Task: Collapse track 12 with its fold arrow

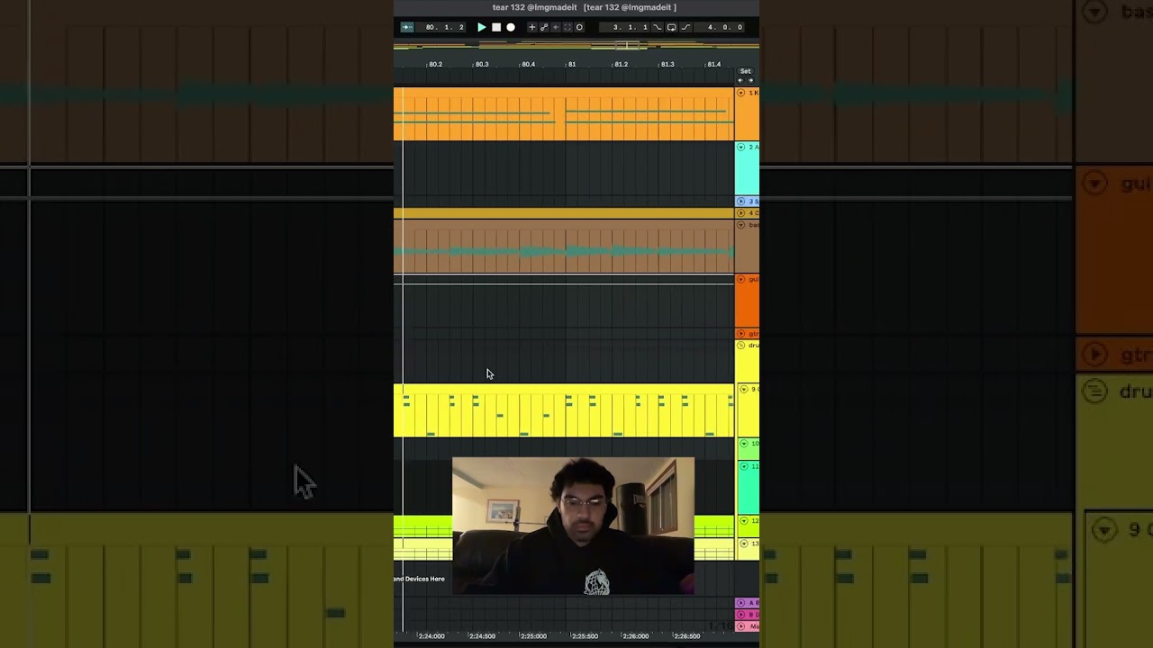Action: 743,521
